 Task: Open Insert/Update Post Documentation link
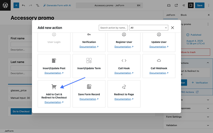pyautogui.click(x=54, y=73)
